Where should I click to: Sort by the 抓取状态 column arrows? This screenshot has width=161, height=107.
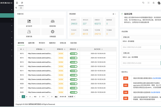click(x=78, y=49)
